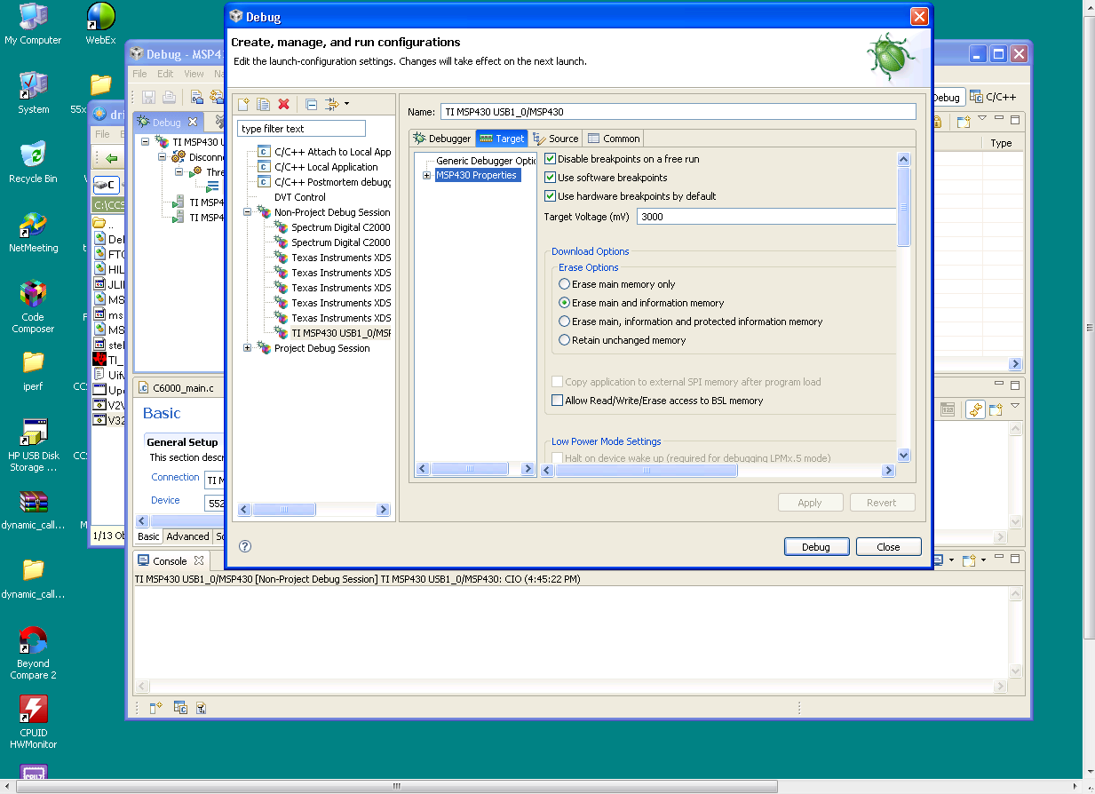Expand the Project Debug Session group
This screenshot has height=794, width=1095.
point(247,348)
